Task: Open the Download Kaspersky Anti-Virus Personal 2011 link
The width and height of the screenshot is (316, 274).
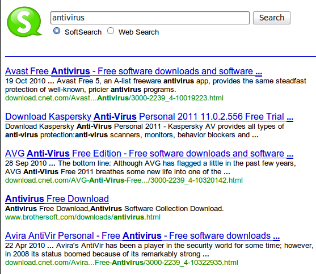Action: [149, 117]
